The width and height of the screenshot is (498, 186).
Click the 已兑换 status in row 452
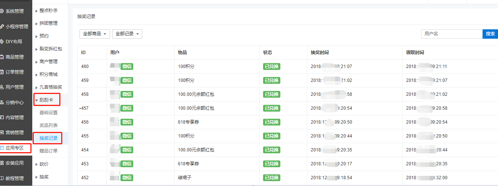(x=272, y=178)
